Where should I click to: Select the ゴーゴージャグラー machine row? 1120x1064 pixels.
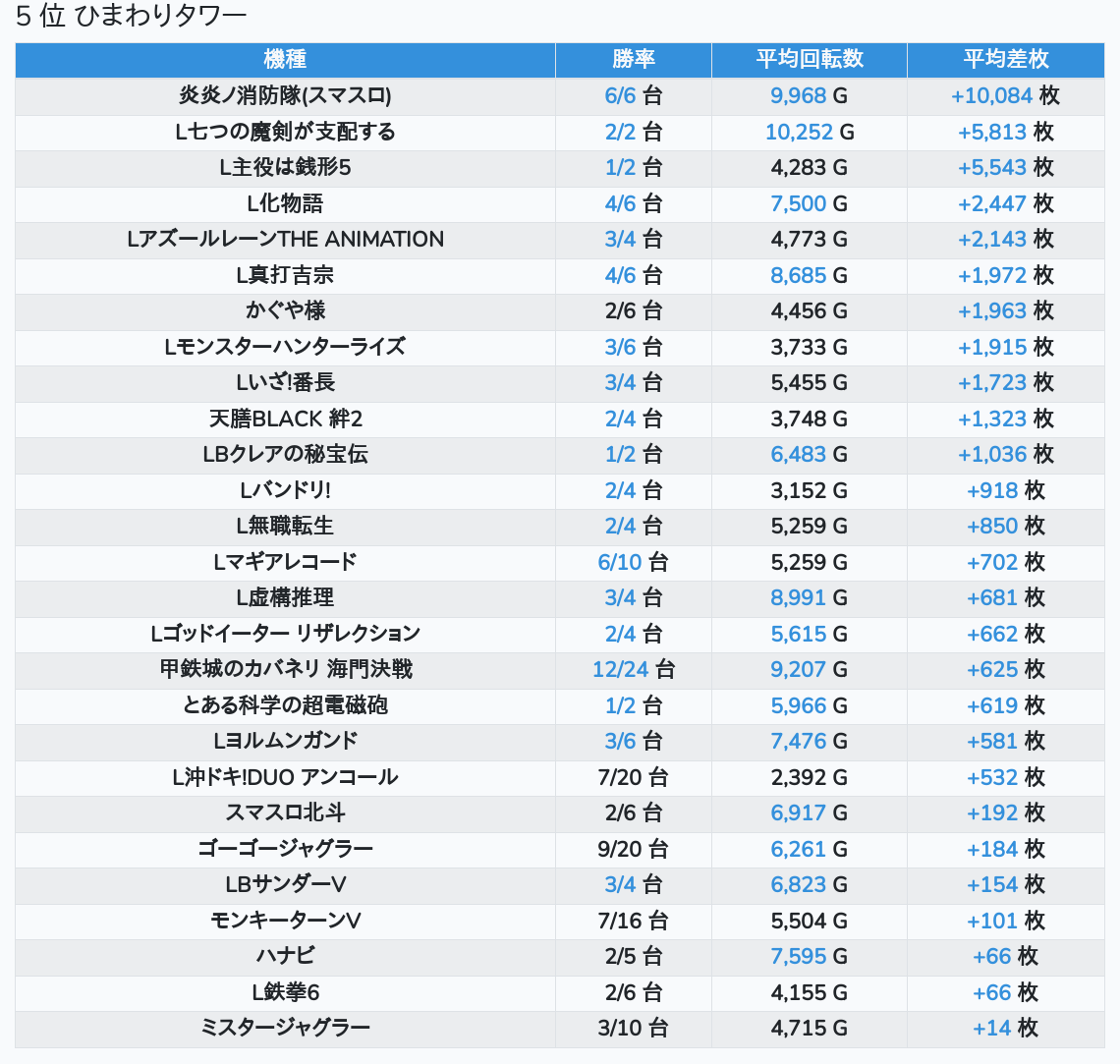pyautogui.click(x=285, y=849)
